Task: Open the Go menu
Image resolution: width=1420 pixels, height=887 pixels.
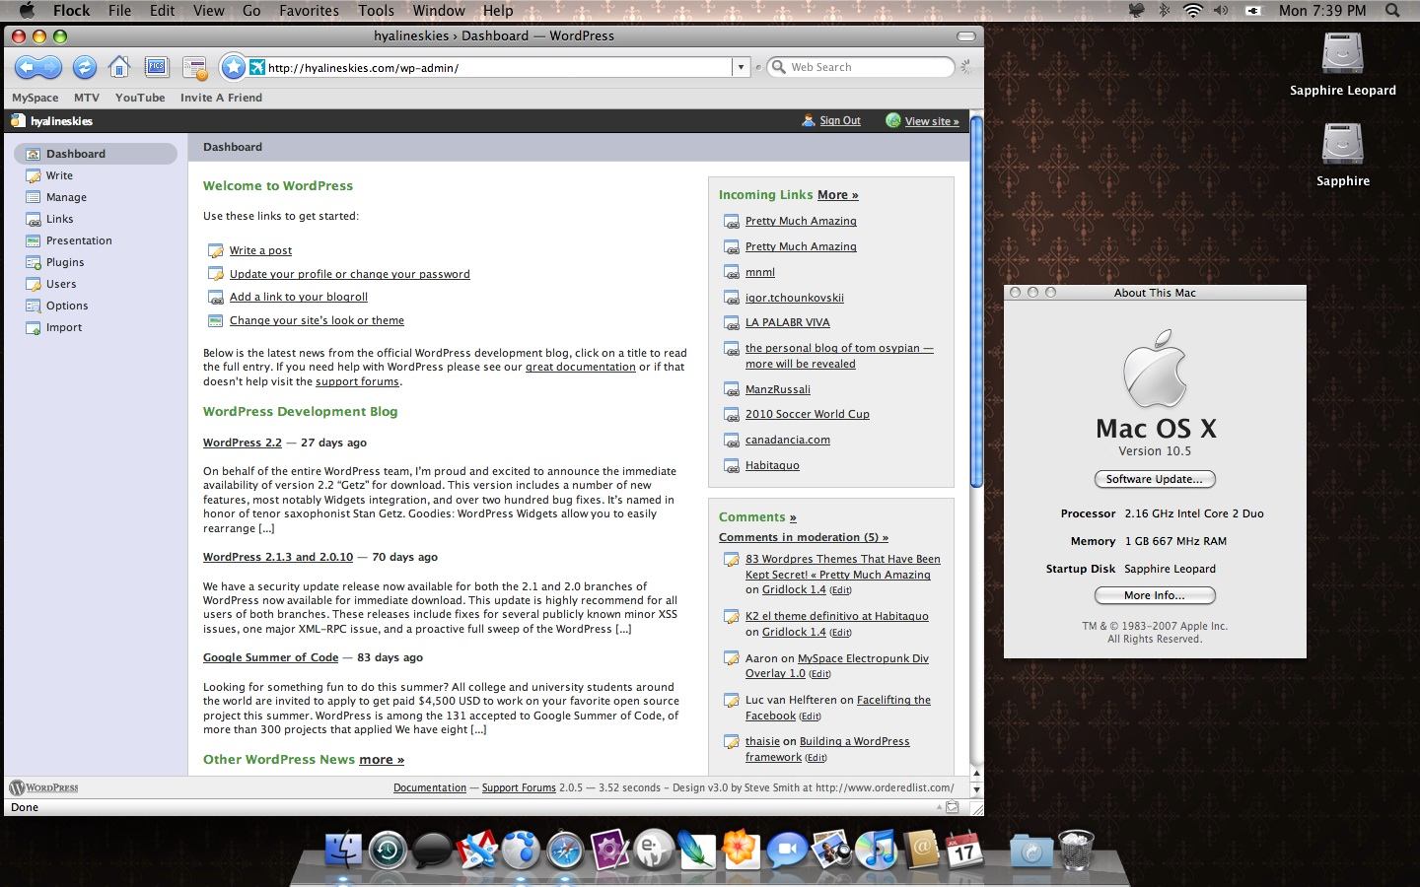Action: [251, 10]
